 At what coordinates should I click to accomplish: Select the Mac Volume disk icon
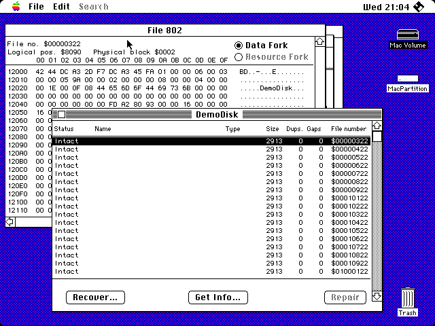point(408,35)
